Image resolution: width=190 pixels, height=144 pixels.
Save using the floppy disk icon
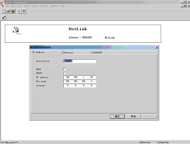[13, 11]
